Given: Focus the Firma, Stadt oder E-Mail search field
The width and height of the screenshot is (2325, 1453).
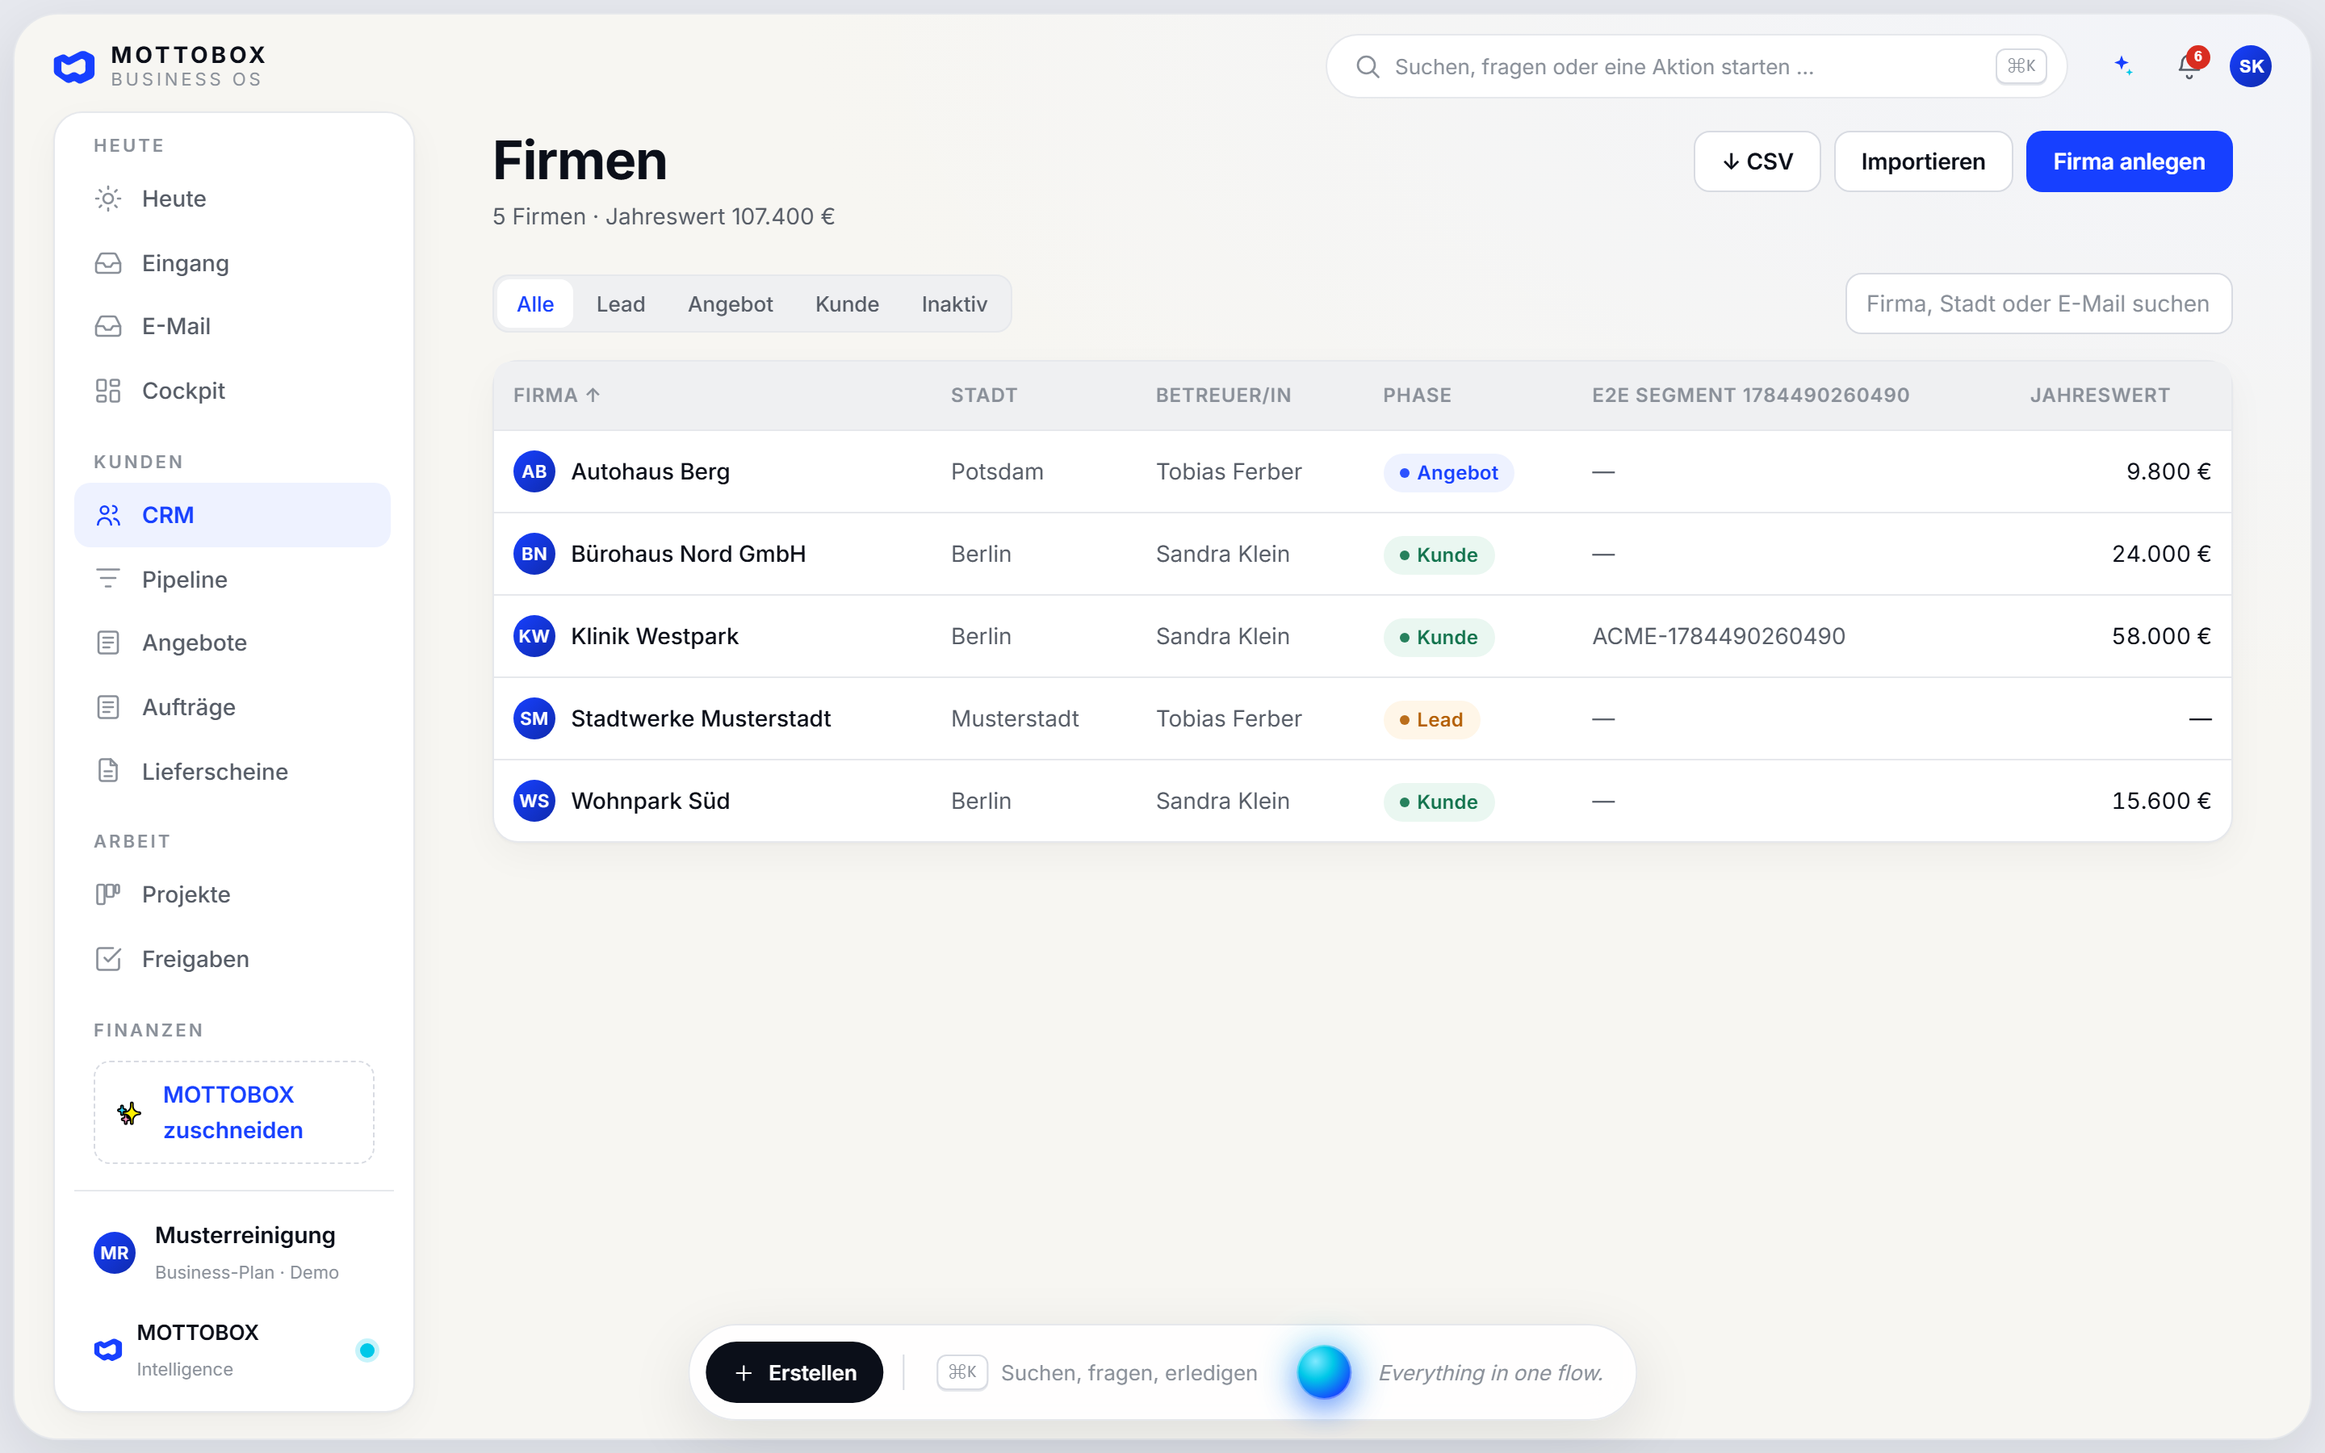Looking at the screenshot, I should (x=2038, y=304).
